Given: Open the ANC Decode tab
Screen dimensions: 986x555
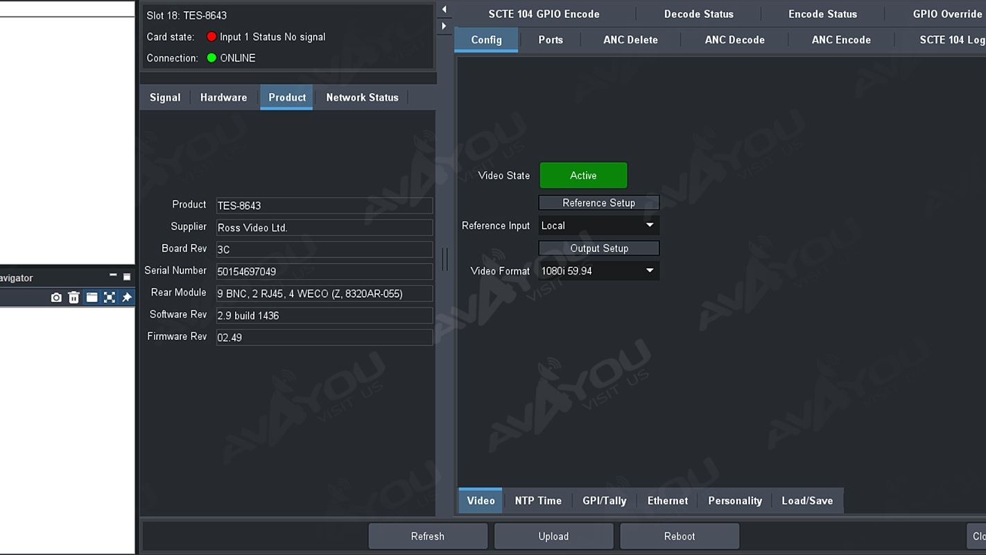Looking at the screenshot, I should 734,40.
